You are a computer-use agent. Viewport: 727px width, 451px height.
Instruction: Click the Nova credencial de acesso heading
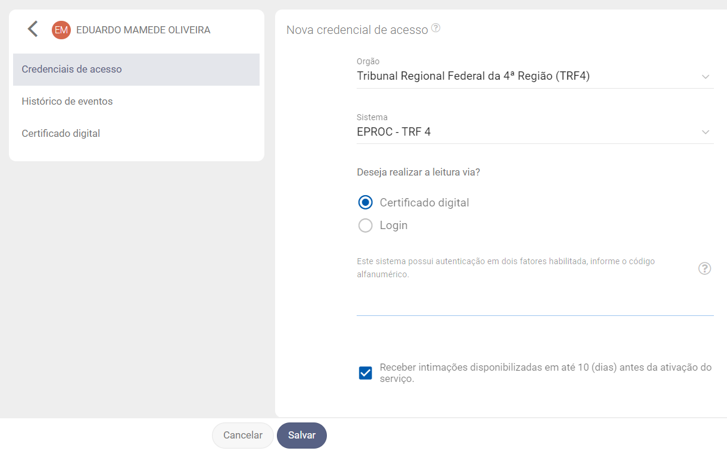click(x=357, y=30)
